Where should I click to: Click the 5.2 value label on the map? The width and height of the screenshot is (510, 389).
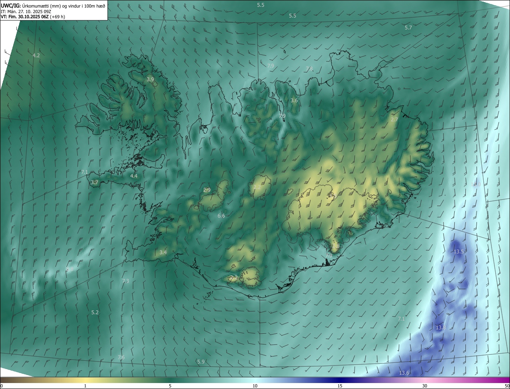click(95, 313)
